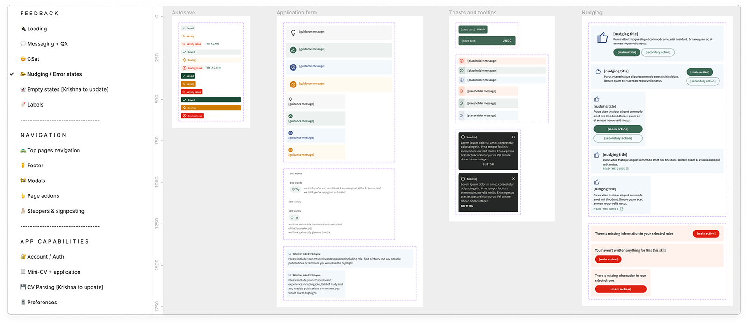Click the large thumbs-up icon in the top nudging card
Image resolution: width=748 pixels, height=325 pixels.
coord(603,37)
